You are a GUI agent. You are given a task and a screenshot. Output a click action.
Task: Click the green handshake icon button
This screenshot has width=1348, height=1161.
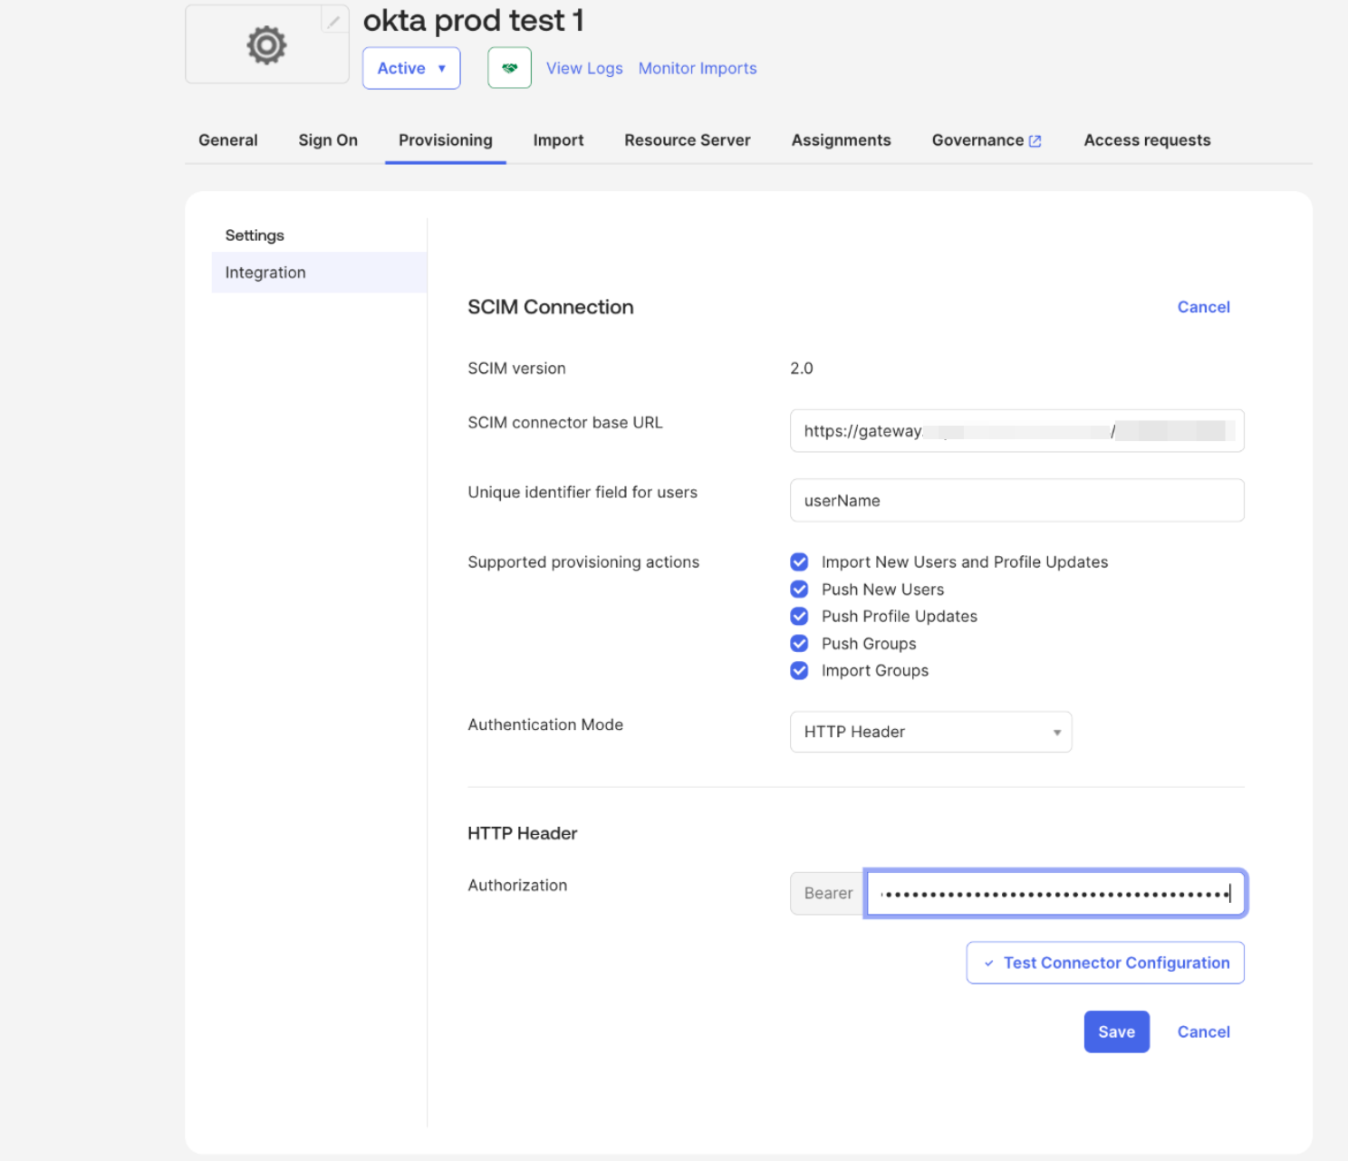509,68
